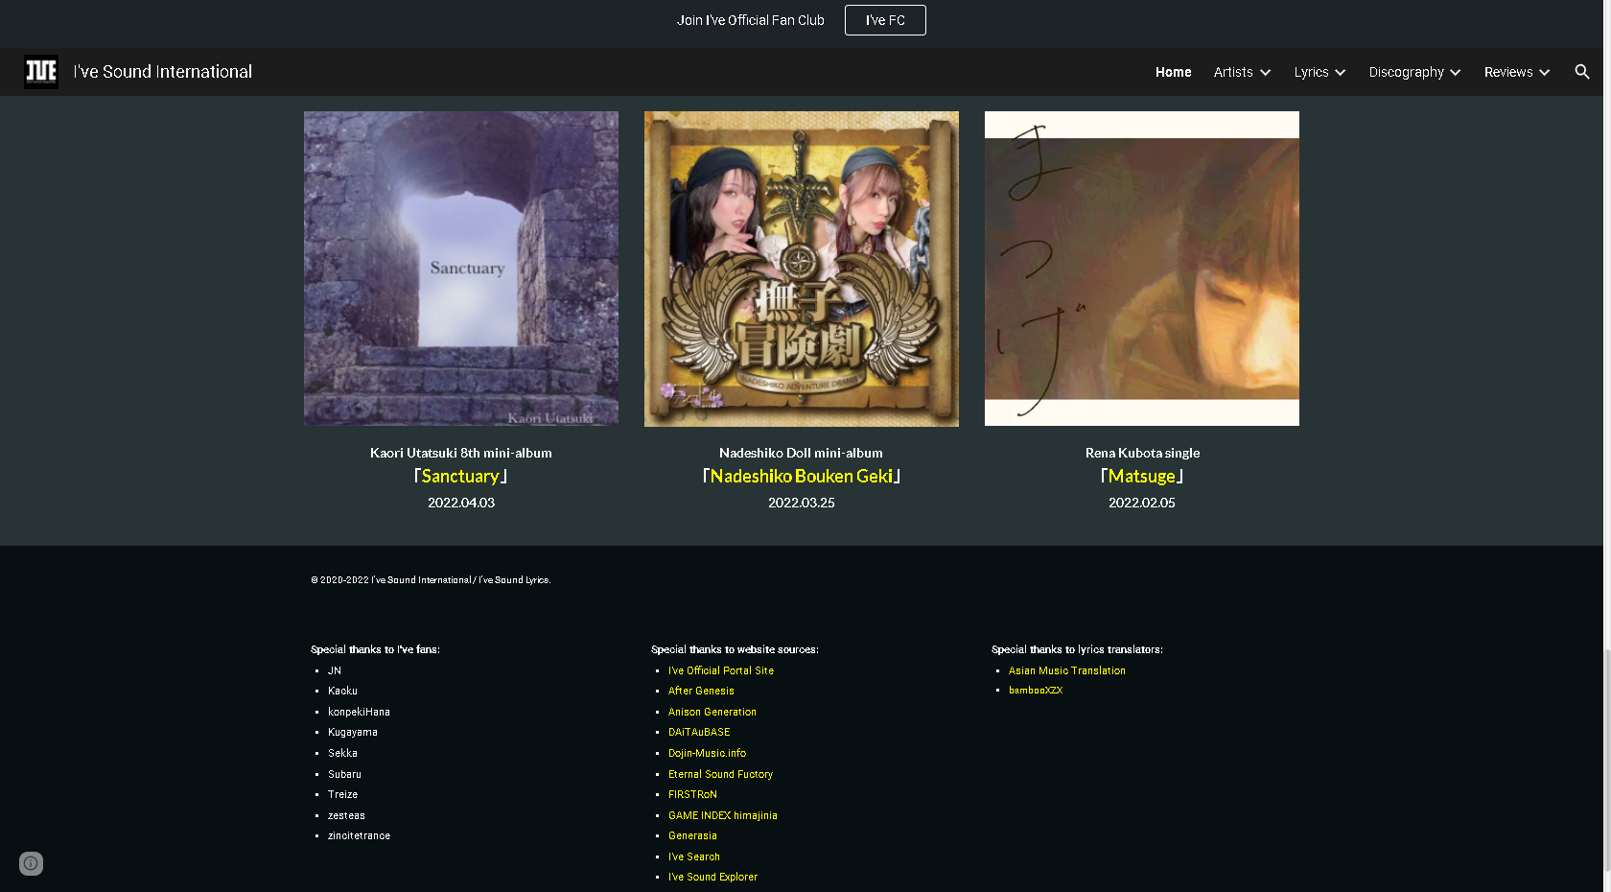Click the Sanctuary album cover
The image size is (1611, 892).
coord(461,269)
